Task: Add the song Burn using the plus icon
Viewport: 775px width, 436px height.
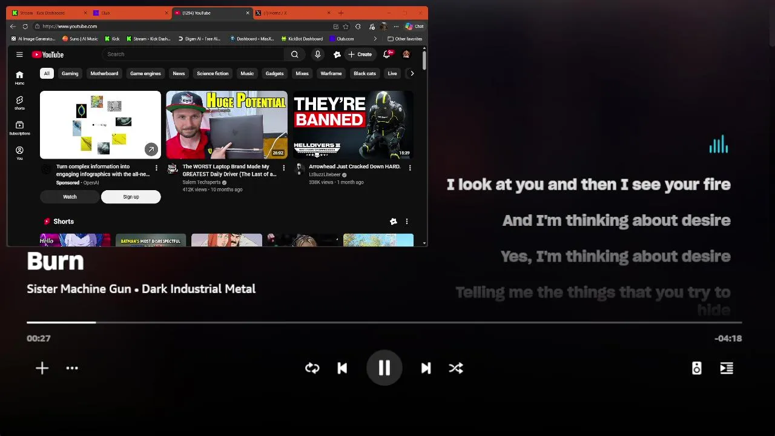Action: click(x=42, y=368)
